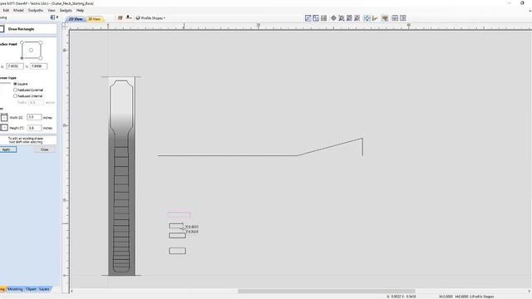Open the Profile Shapes layer dropdown
532x299 pixels.
165,18
